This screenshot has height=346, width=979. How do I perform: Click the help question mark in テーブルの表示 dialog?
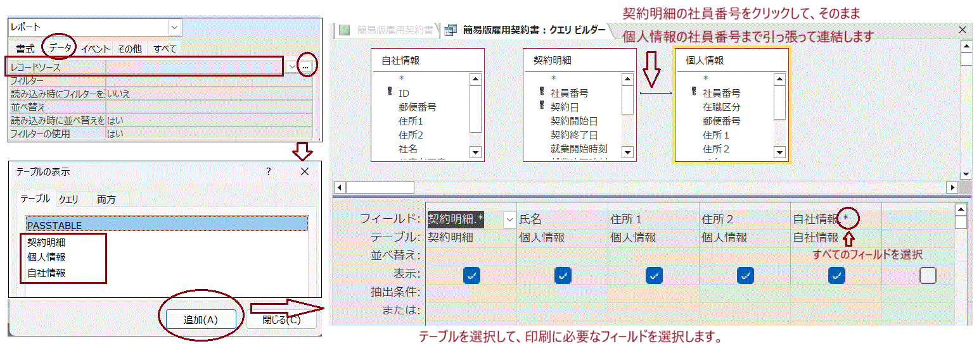click(268, 171)
